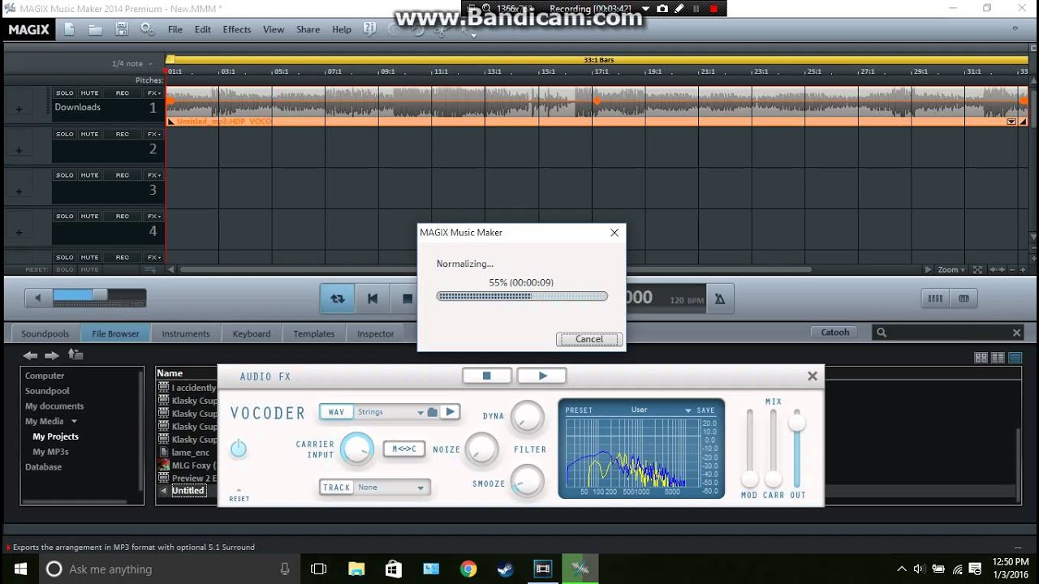Solo track 2
The width and height of the screenshot is (1039, 584).
[x=65, y=134]
